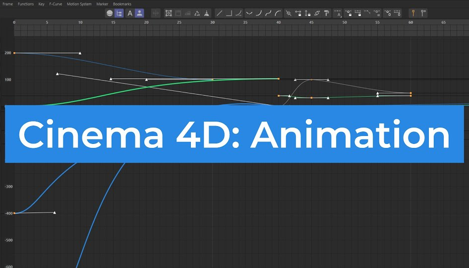Click the paint roller icon

pyautogui.click(x=326, y=13)
